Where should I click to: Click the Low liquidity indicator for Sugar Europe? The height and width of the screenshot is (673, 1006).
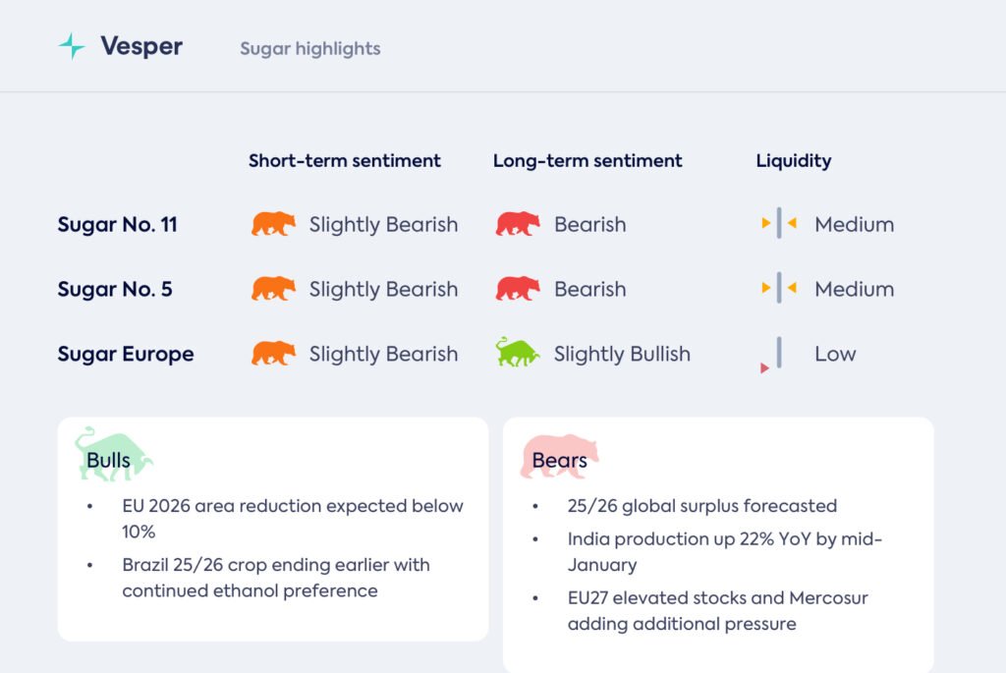pyautogui.click(x=777, y=354)
